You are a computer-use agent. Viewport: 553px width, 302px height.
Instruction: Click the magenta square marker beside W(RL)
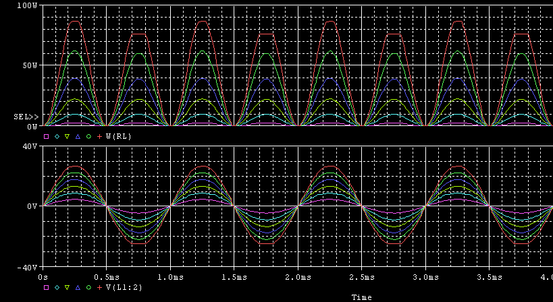[46, 136]
